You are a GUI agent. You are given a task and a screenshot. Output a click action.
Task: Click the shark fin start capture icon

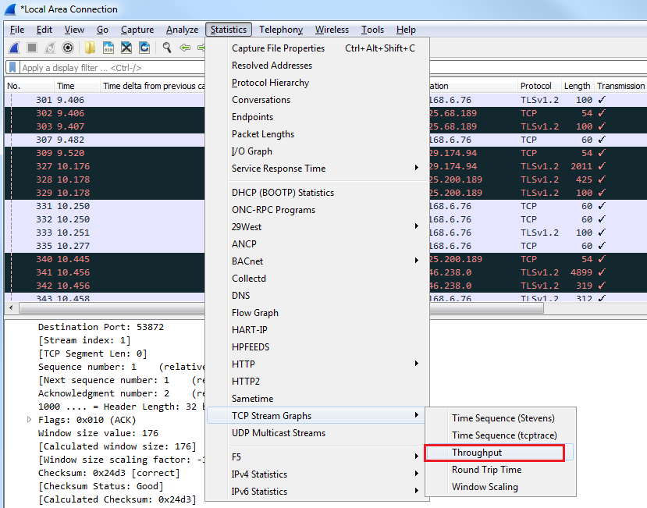click(14, 48)
